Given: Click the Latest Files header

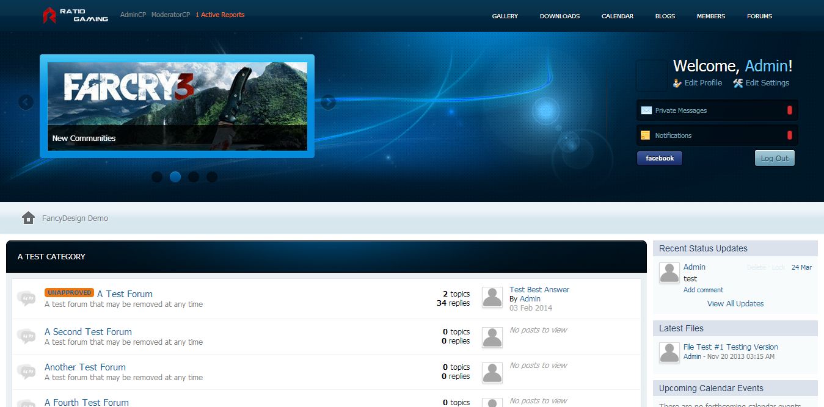Looking at the screenshot, I should pyautogui.click(x=735, y=328).
